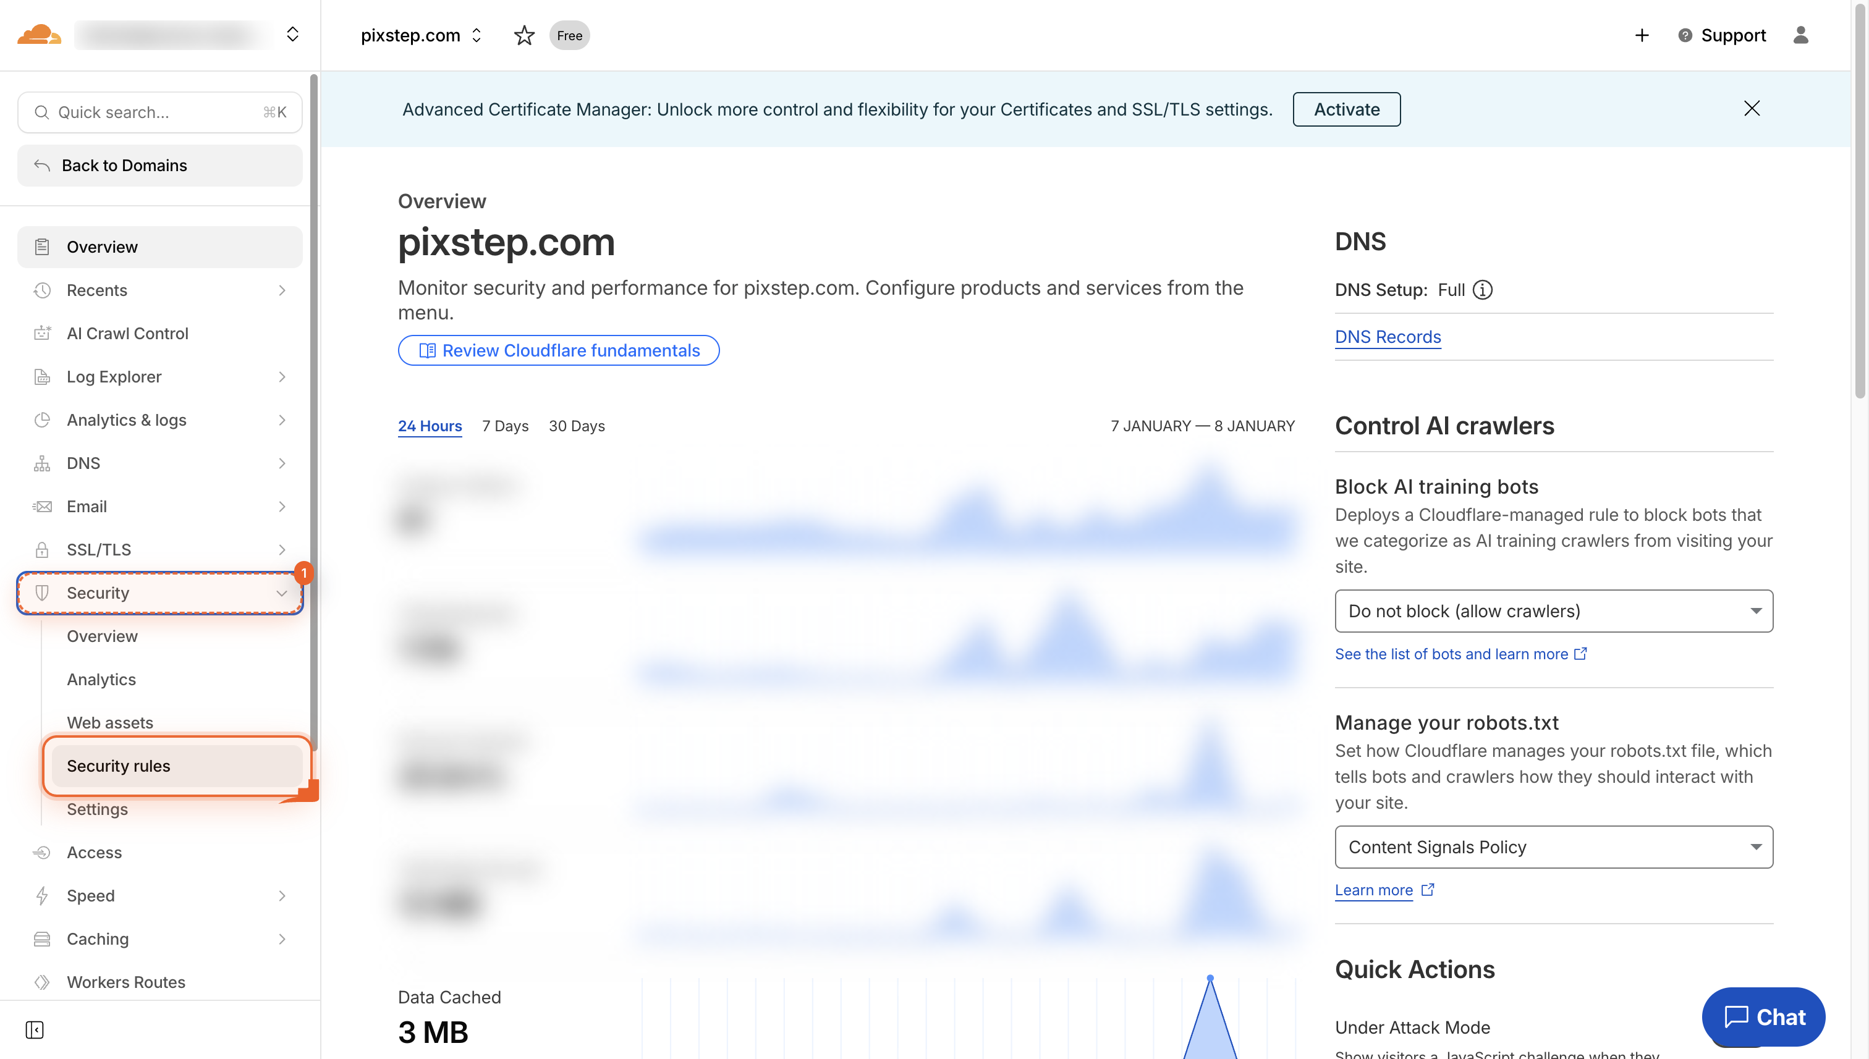Select the Log Explorer icon
The image size is (1869, 1059).
(x=41, y=376)
